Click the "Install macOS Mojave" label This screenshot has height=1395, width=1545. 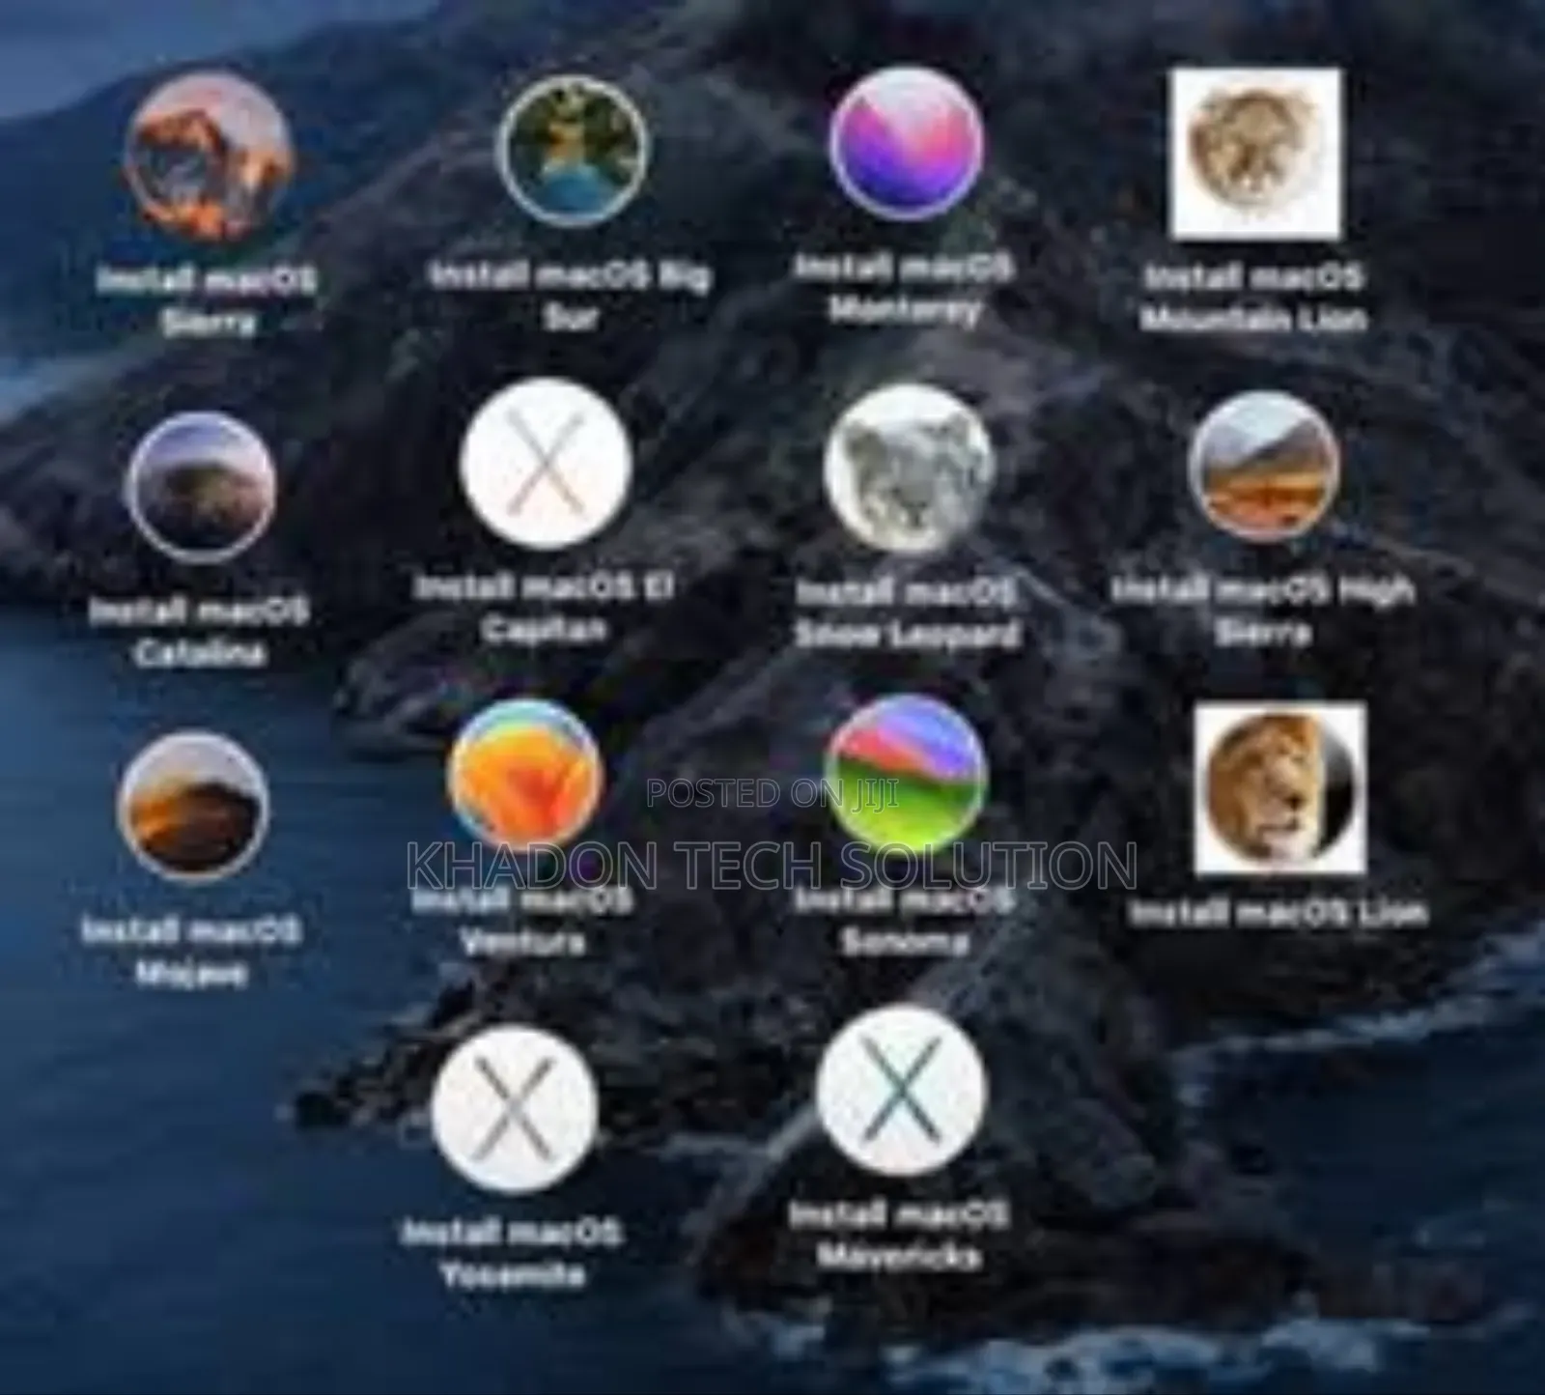pos(192,952)
